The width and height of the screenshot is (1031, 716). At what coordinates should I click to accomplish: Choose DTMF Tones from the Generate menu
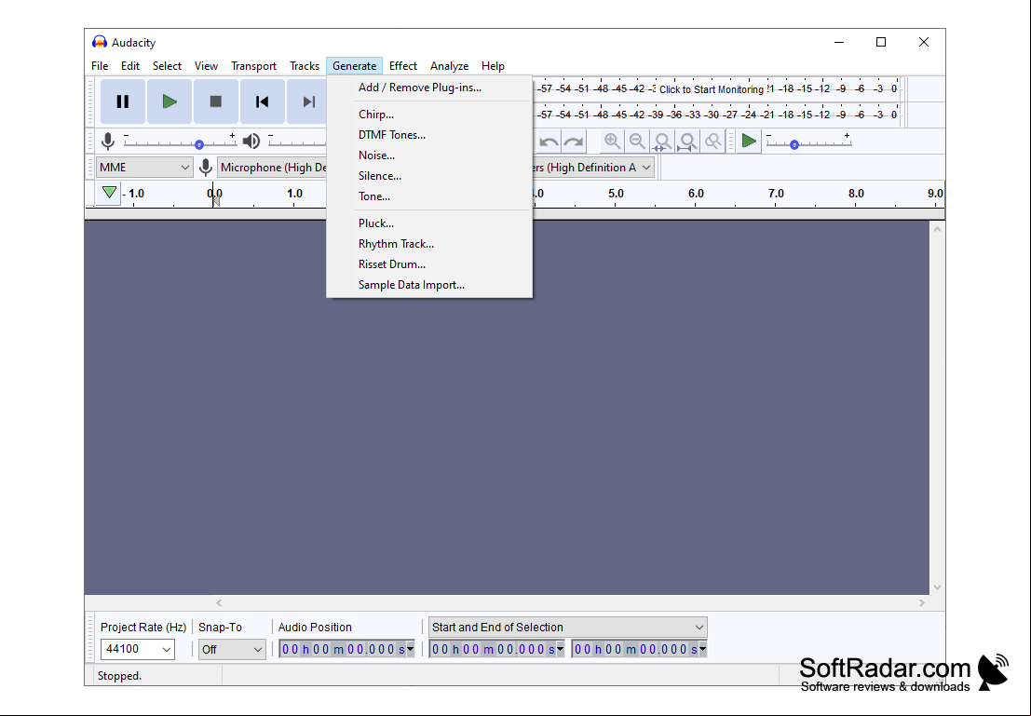coord(429,135)
